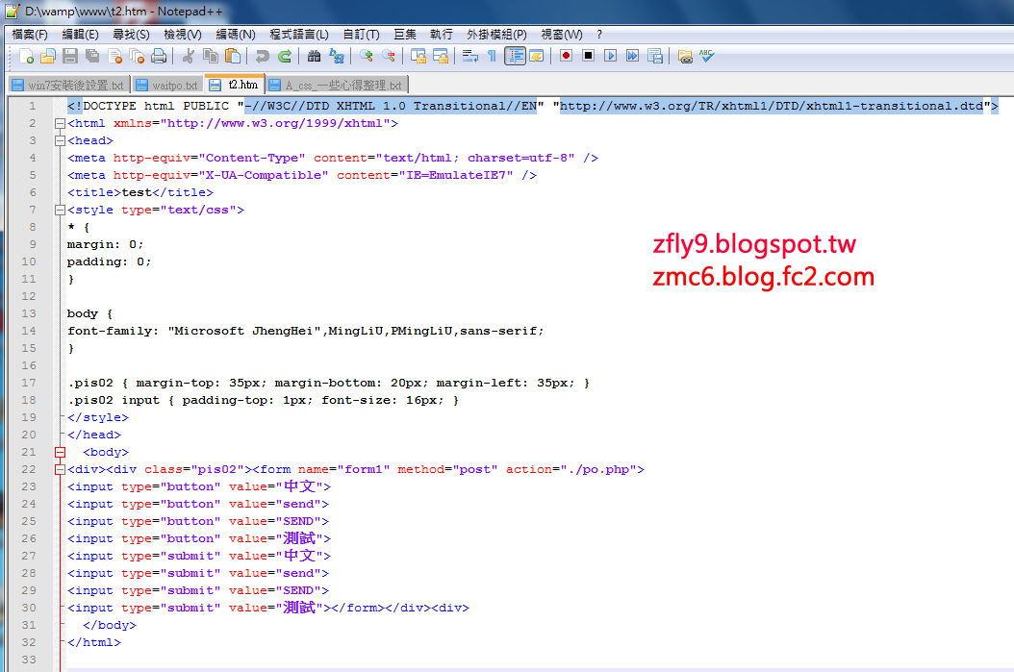Click the Paste clipboard icon
This screenshot has height=672, width=1014.
[232, 56]
